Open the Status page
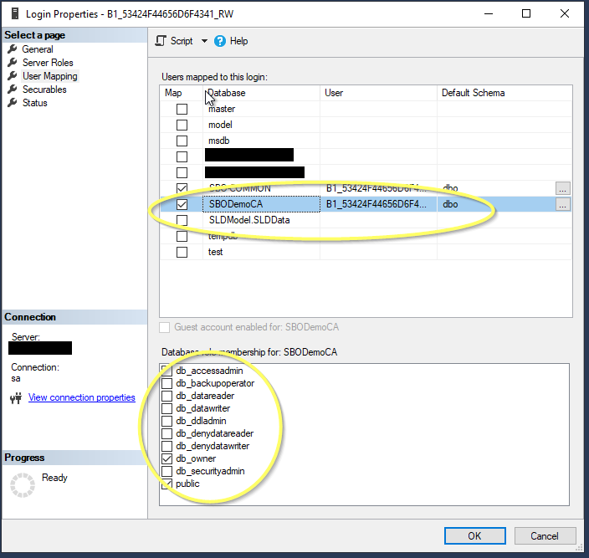The width and height of the screenshot is (589, 558). coord(35,103)
